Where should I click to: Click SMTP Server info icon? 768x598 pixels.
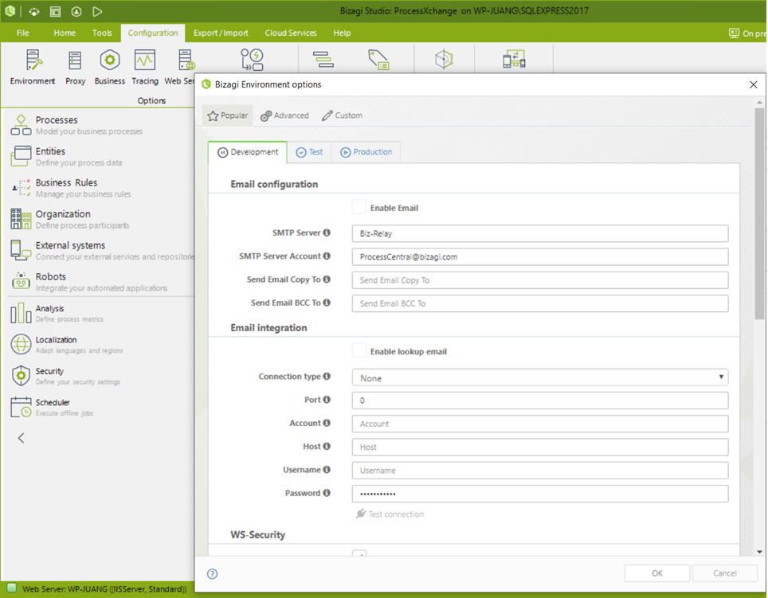[x=327, y=233]
